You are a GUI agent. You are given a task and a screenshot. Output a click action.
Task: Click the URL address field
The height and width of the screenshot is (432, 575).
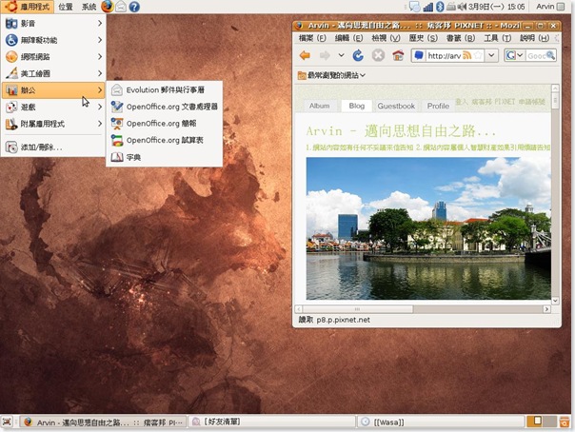point(443,56)
